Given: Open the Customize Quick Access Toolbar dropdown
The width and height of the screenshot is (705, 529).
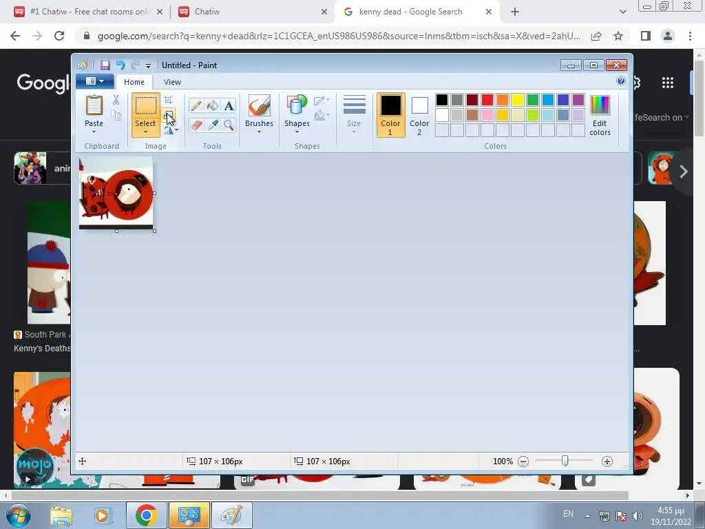Looking at the screenshot, I should click(x=149, y=65).
